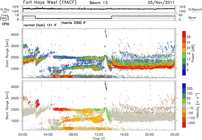This screenshot has width=202, height=140.
Task: Click the dashed CPID change line in the power panel
Action: pos(61,53)
